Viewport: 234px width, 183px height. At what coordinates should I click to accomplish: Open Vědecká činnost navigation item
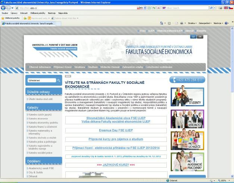tap(110, 67)
